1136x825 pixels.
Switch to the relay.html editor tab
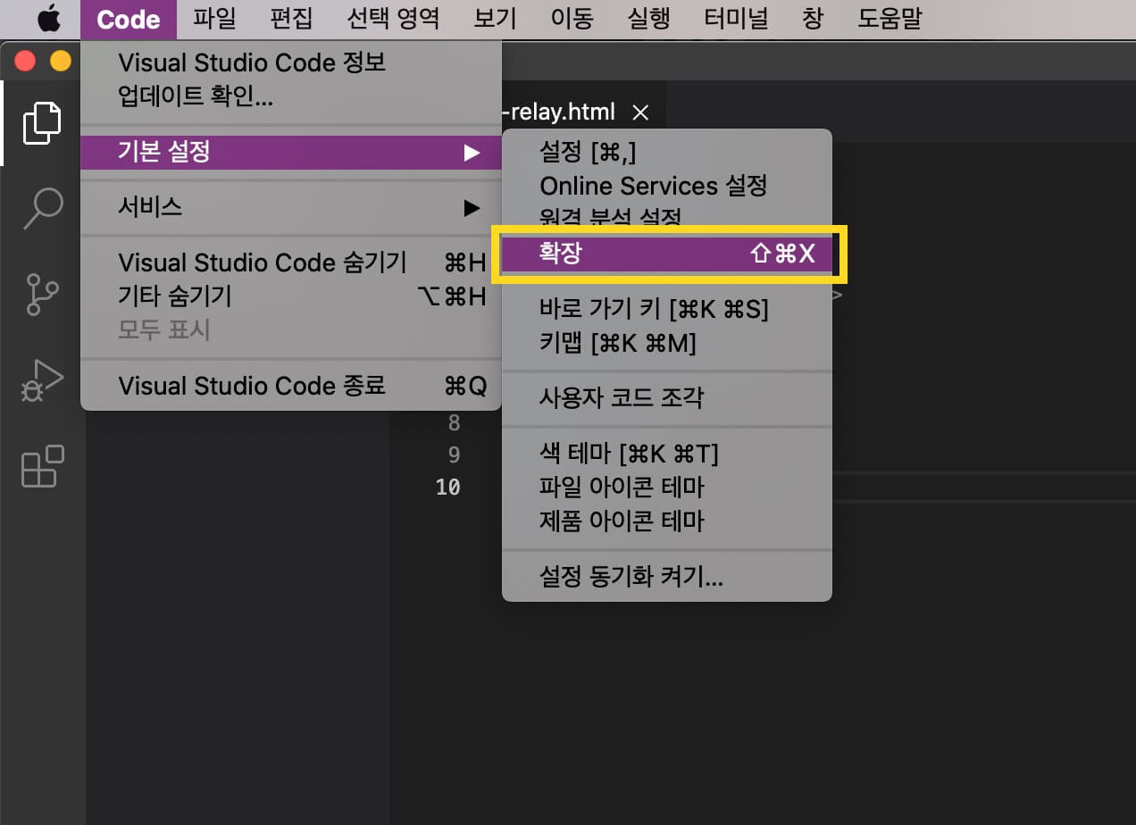(563, 112)
